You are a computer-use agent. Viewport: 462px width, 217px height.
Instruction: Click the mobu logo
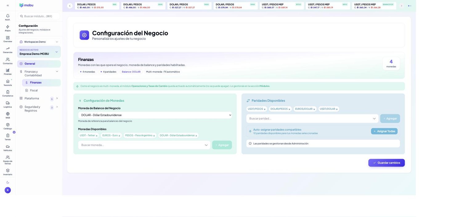click(26, 5)
